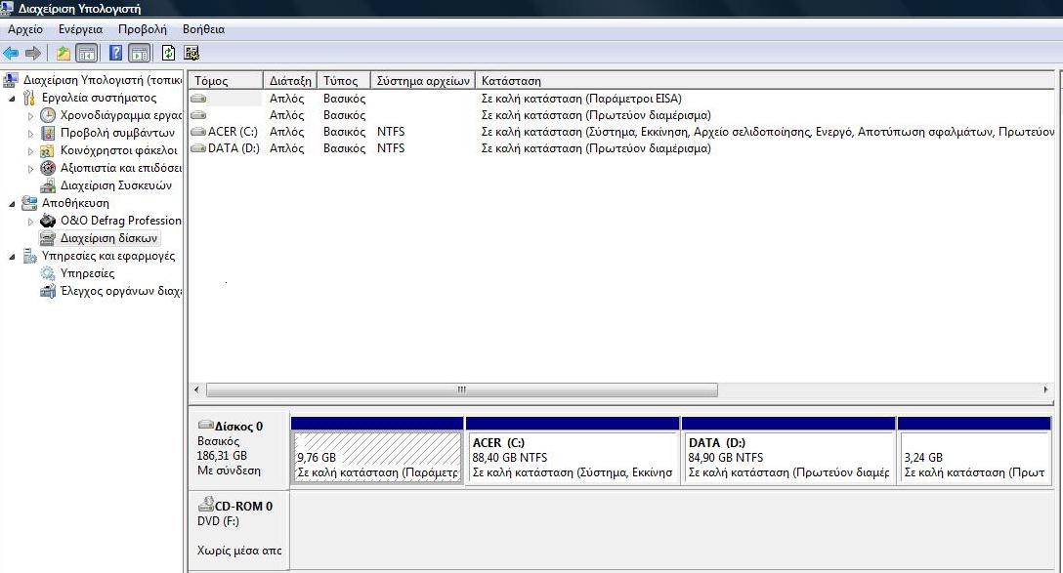This screenshot has height=573, width=1063.
Task: Collapse the Αποθήκευση tree node
Action: [12, 203]
